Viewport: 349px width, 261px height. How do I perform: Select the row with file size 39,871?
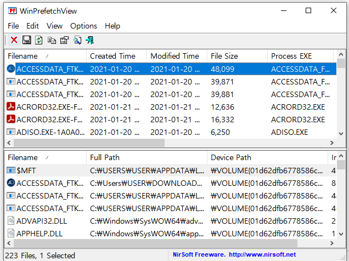[171, 82]
